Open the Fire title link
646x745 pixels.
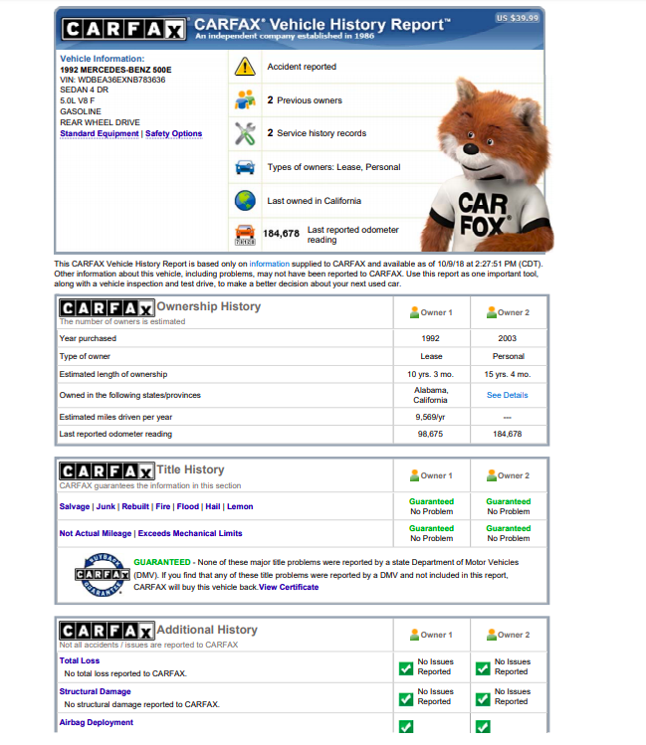pyautogui.click(x=163, y=506)
